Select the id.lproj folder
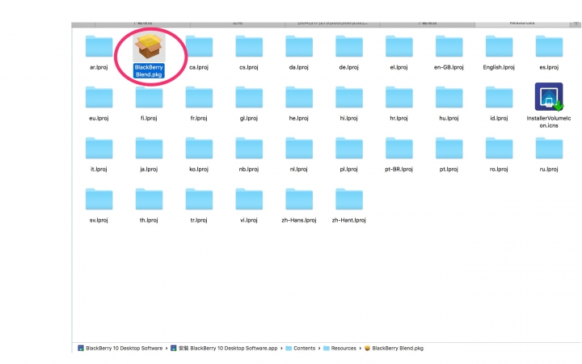 (x=499, y=97)
